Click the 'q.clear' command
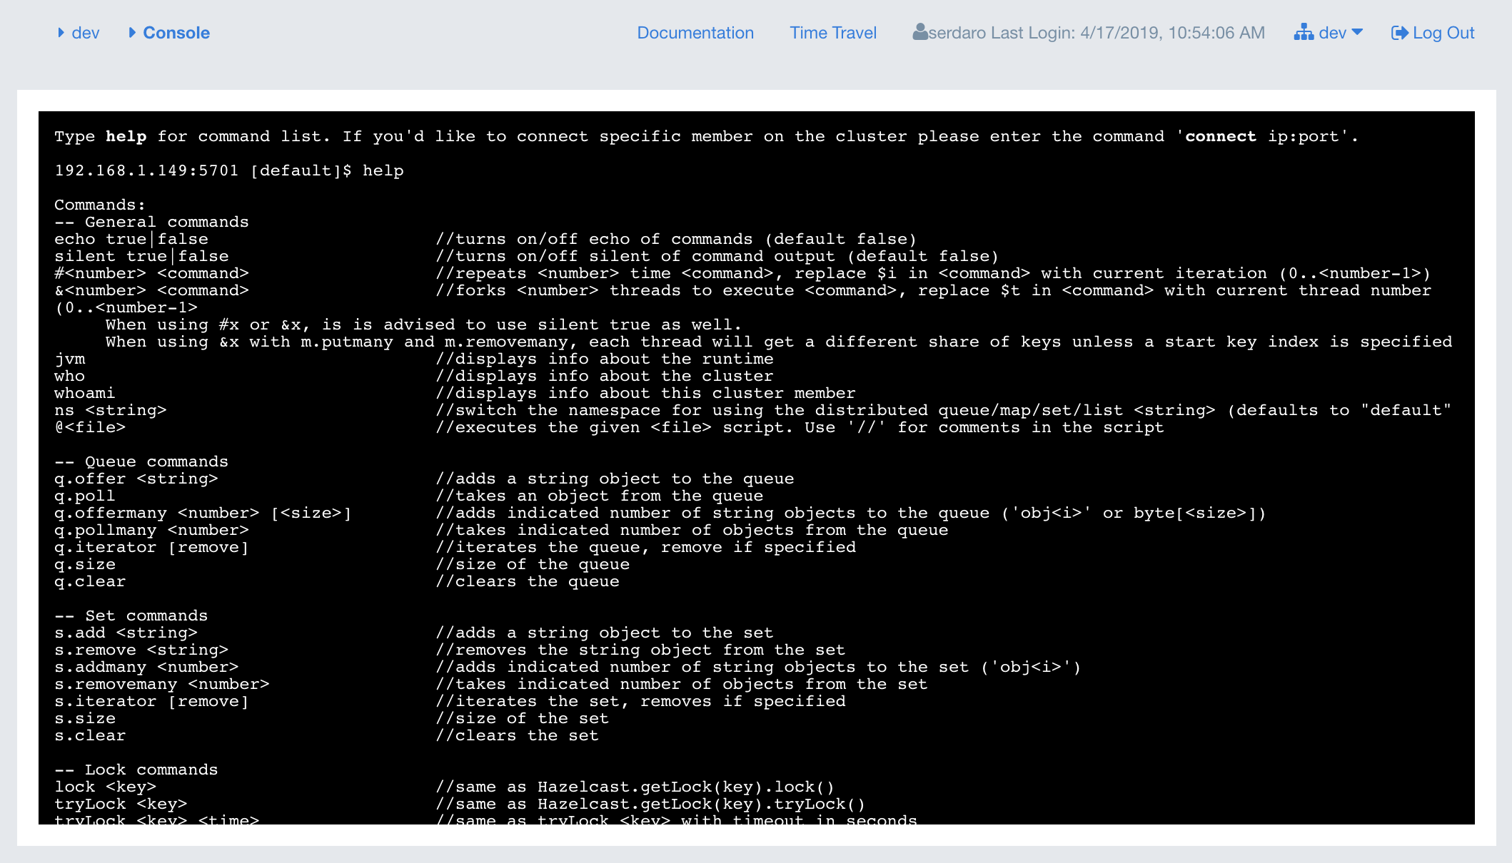 90,581
